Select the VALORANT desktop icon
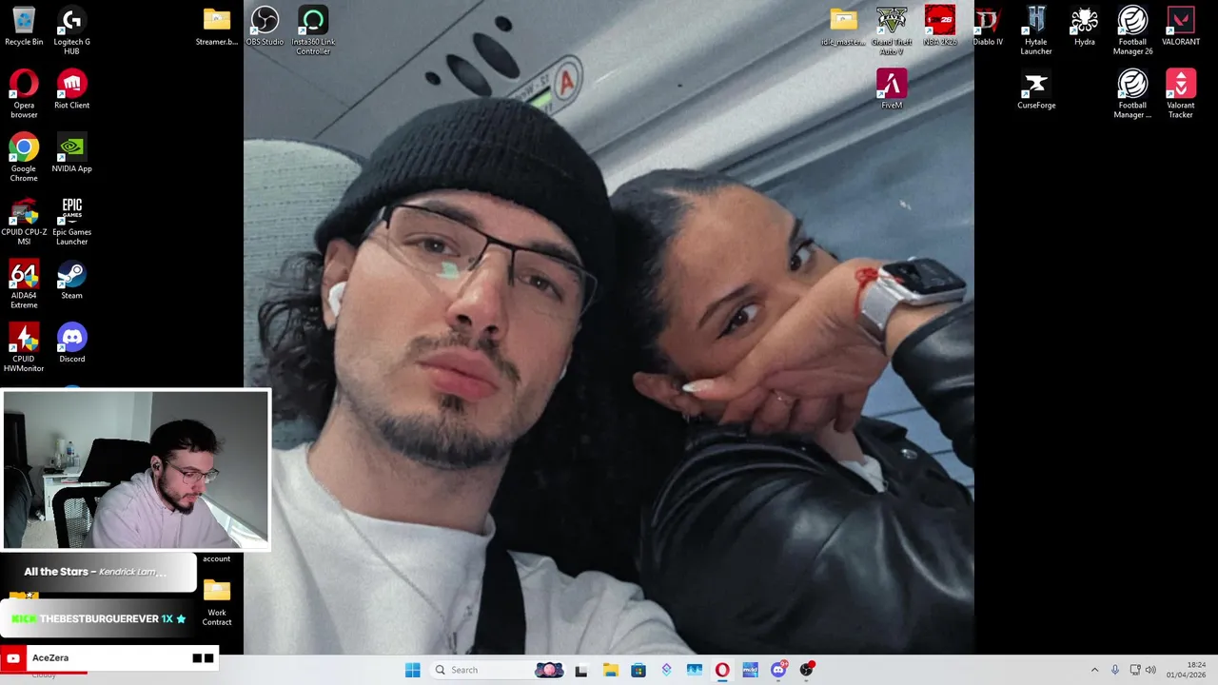 pos(1181,27)
